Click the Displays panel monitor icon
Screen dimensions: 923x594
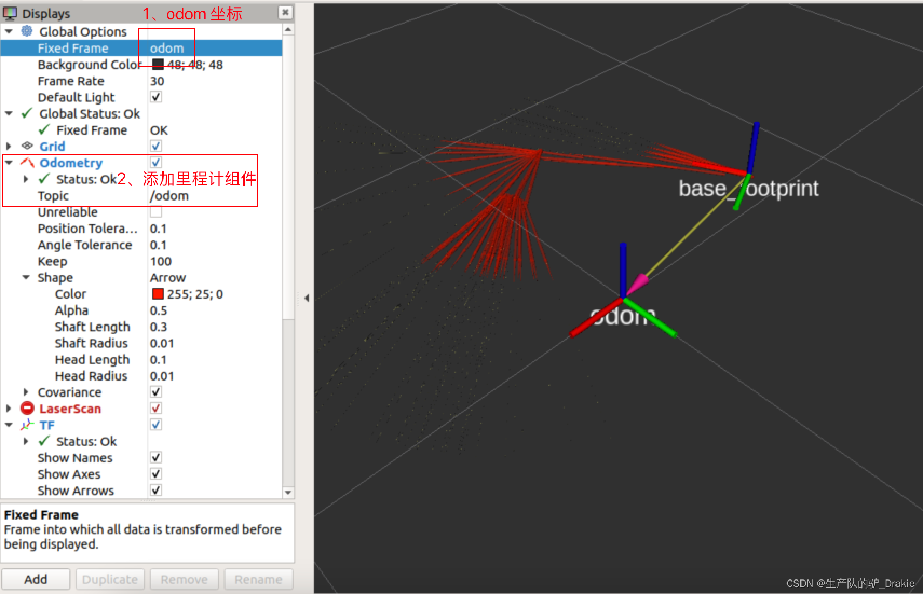click(10, 13)
